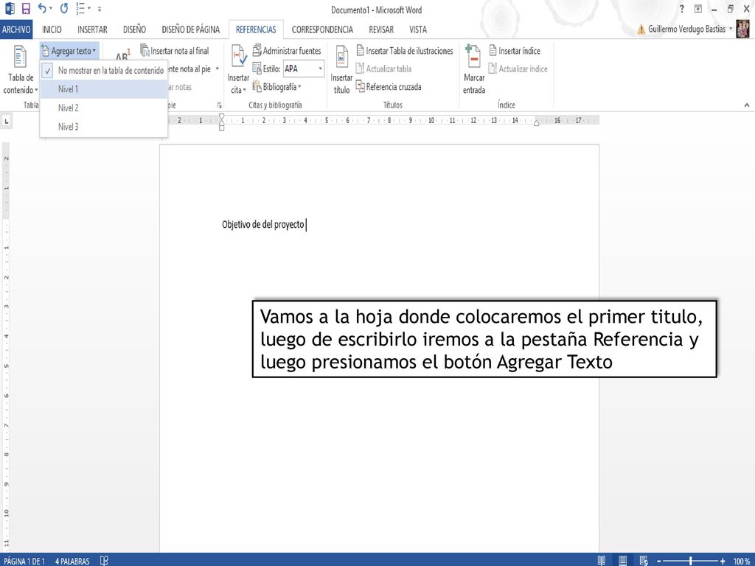The height and width of the screenshot is (566, 755).
Task: Click the Word application icon in title bar
Action: pyautogui.click(x=9, y=9)
